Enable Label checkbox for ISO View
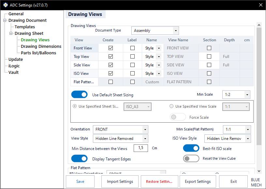The image size is (266, 189). [132, 74]
